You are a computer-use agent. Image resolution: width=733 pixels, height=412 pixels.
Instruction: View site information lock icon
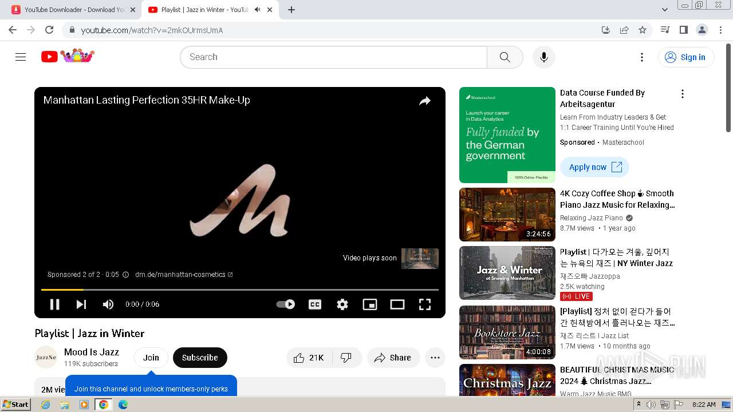point(72,30)
